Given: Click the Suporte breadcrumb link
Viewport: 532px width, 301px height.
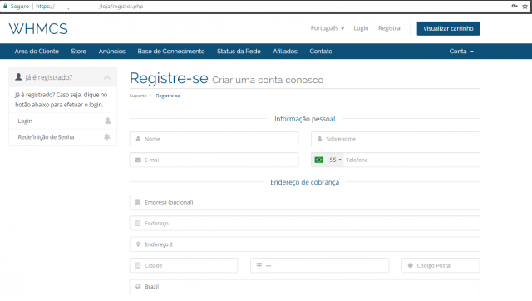Looking at the screenshot, I should point(138,96).
